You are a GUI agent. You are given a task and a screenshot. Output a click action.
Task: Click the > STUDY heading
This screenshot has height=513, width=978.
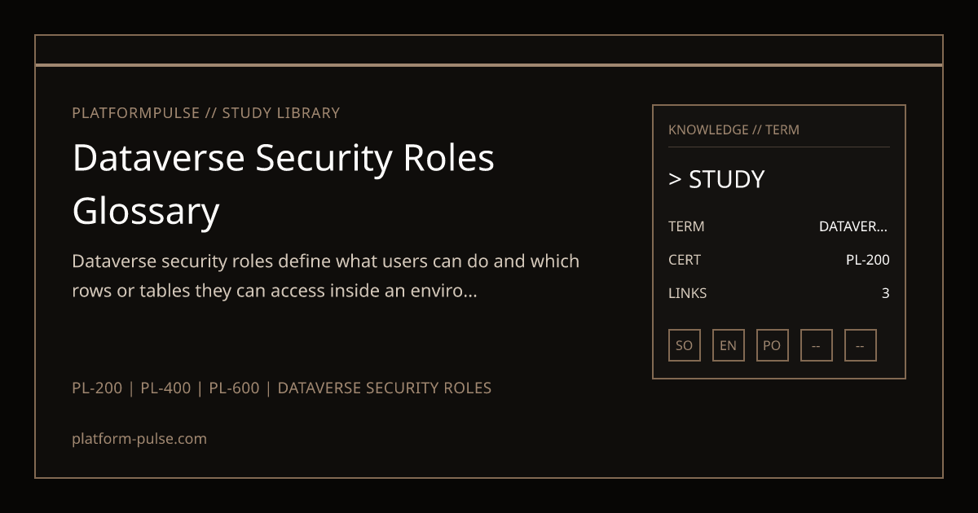point(716,179)
